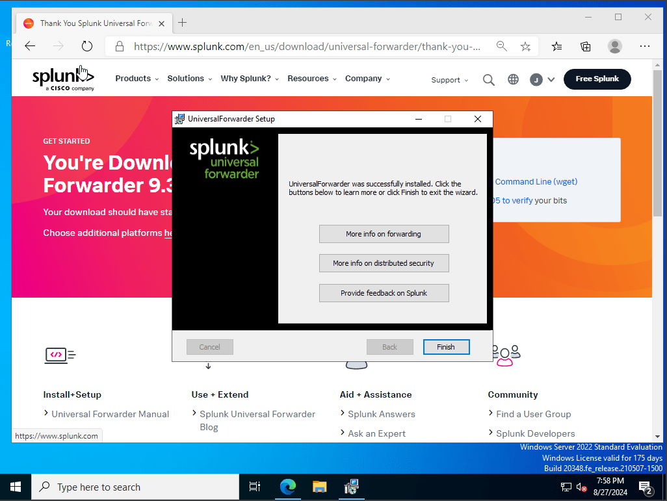
Task: Open the Windows Start menu
Action: [x=16, y=487]
